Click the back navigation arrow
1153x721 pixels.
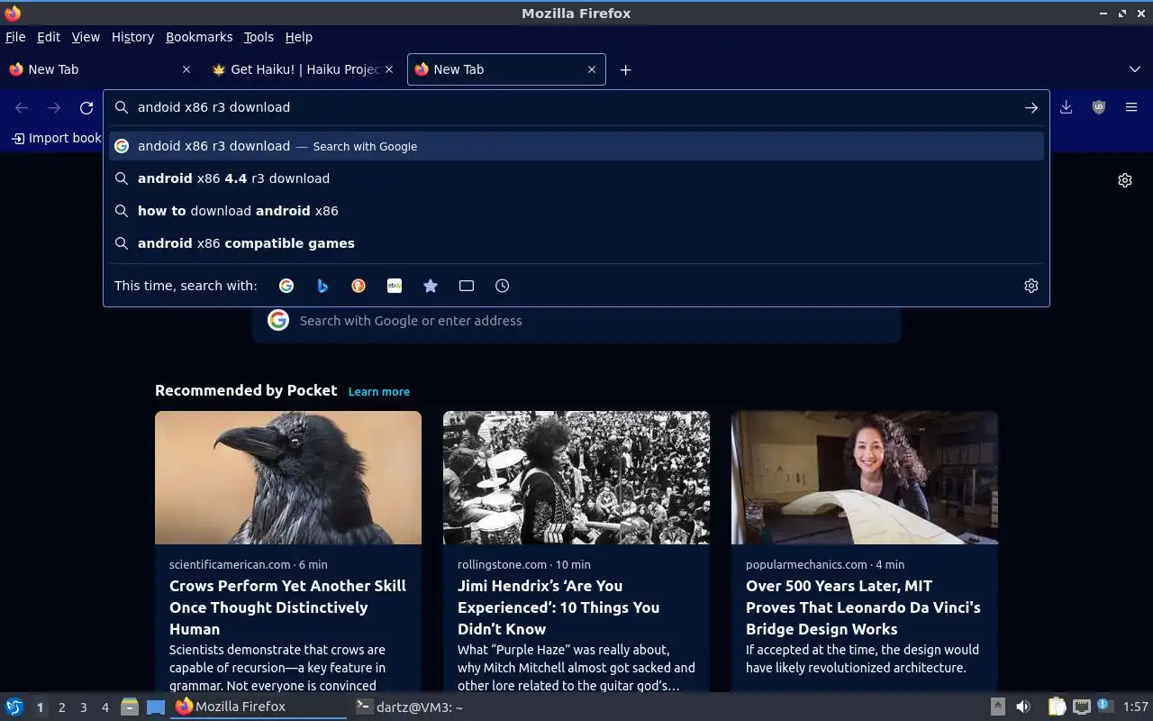tap(22, 107)
